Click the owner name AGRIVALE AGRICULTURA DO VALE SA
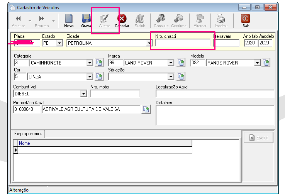 pyautogui.click(x=91, y=109)
